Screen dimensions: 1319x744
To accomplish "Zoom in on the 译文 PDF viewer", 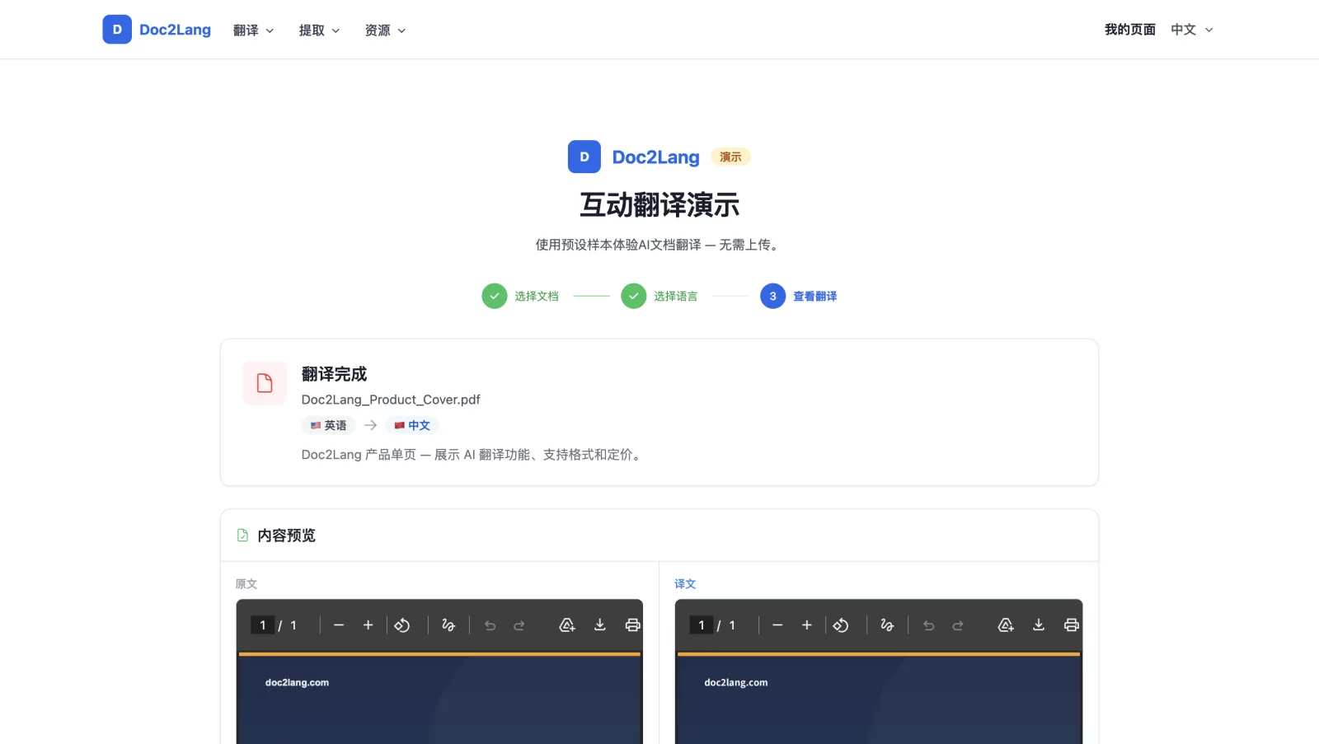I will click(x=807, y=625).
